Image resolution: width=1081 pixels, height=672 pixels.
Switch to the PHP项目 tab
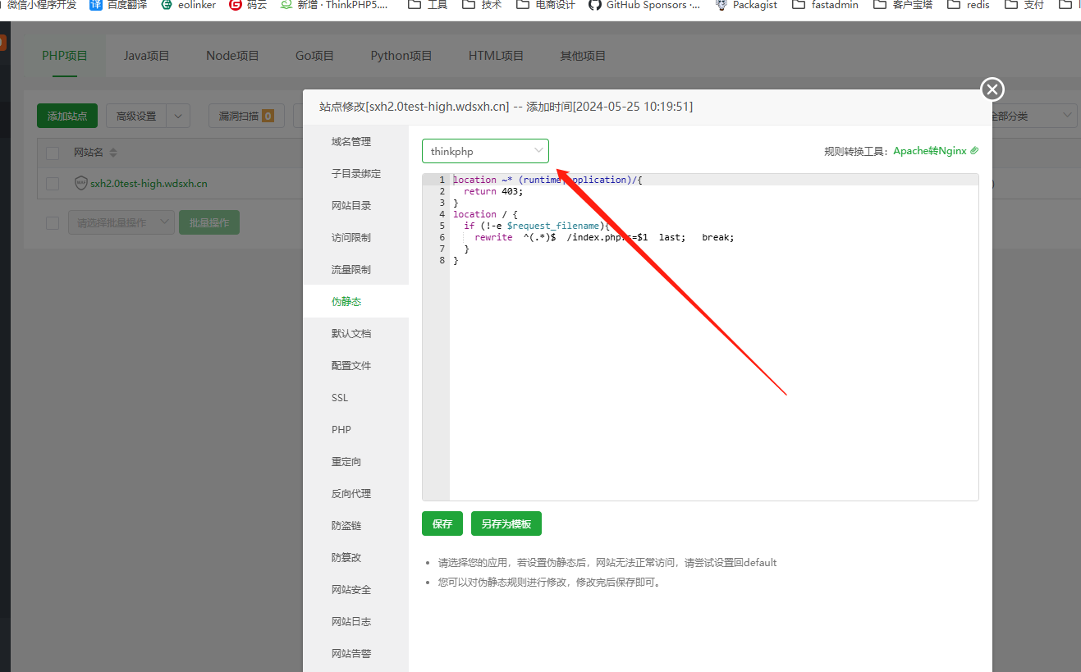coord(65,56)
